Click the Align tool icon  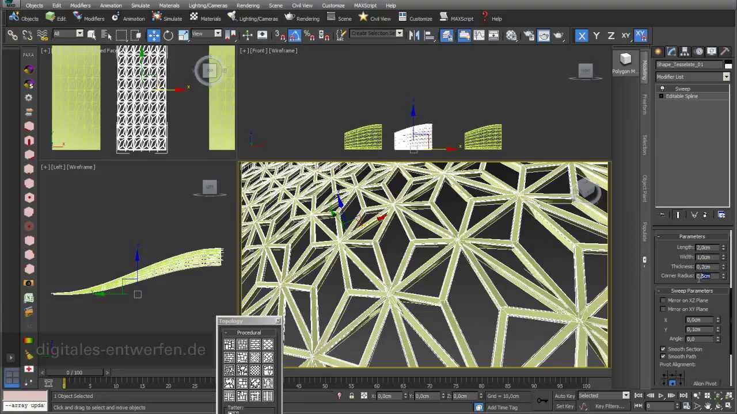429,36
